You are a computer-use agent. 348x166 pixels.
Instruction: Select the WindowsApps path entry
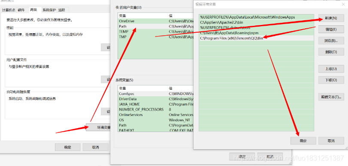[256, 17]
